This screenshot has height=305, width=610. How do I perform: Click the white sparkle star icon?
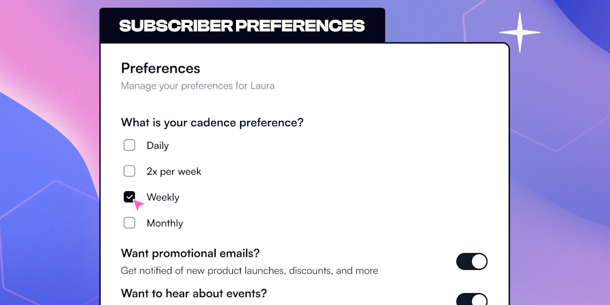(x=519, y=32)
